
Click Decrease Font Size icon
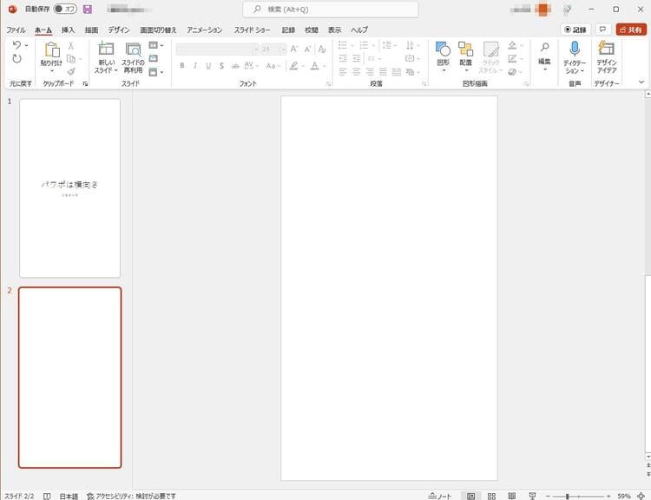tap(307, 49)
